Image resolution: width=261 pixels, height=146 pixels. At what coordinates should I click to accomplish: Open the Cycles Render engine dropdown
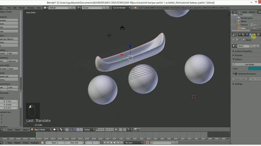click(x=122, y=8)
